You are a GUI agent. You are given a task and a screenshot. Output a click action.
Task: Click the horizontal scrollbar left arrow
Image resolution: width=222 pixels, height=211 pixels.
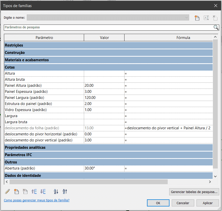(7, 182)
